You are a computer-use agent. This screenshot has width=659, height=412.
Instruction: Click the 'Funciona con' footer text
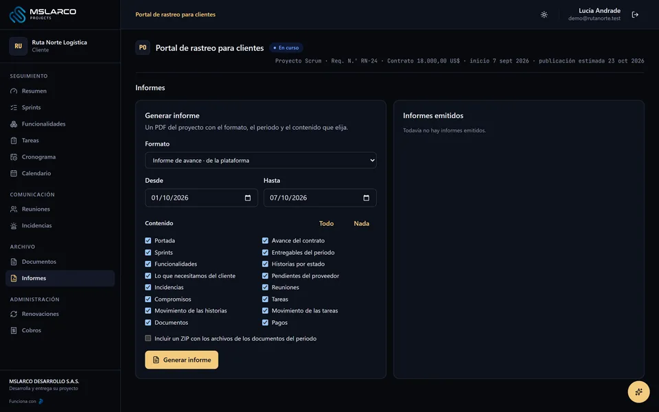click(x=23, y=402)
